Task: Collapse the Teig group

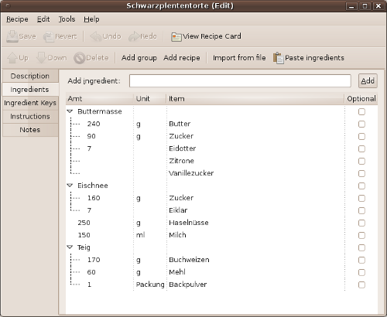Action: pyautogui.click(x=70, y=247)
